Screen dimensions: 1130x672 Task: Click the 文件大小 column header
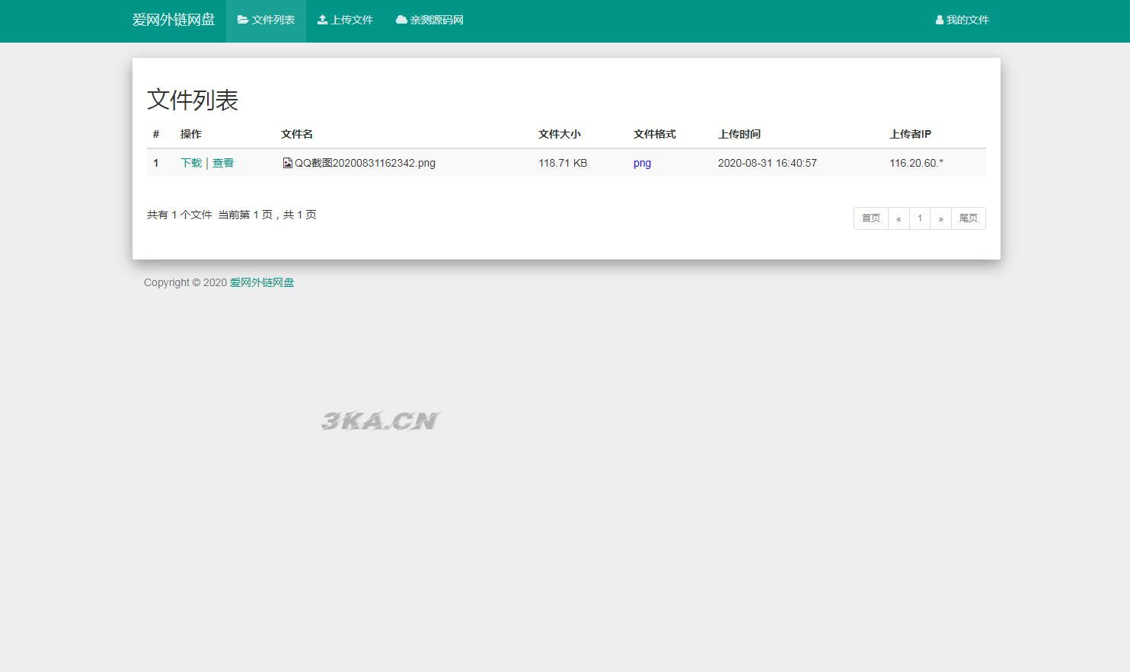click(560, 134)
